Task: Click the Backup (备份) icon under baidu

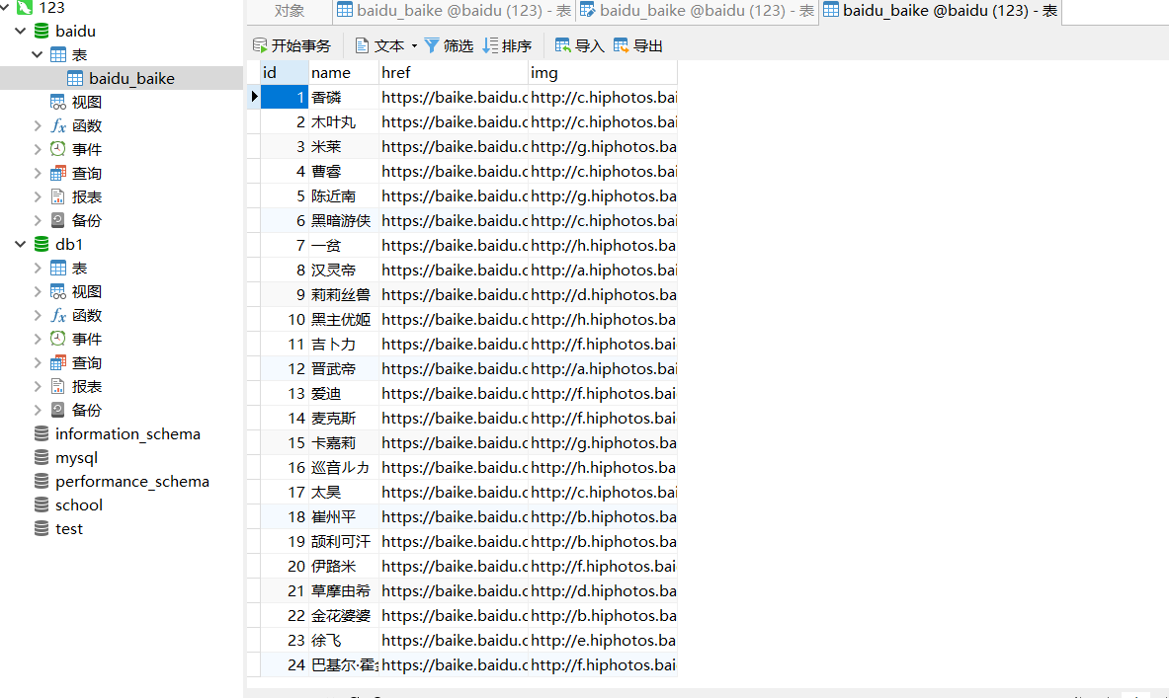Action: click(x=58, y=220)
